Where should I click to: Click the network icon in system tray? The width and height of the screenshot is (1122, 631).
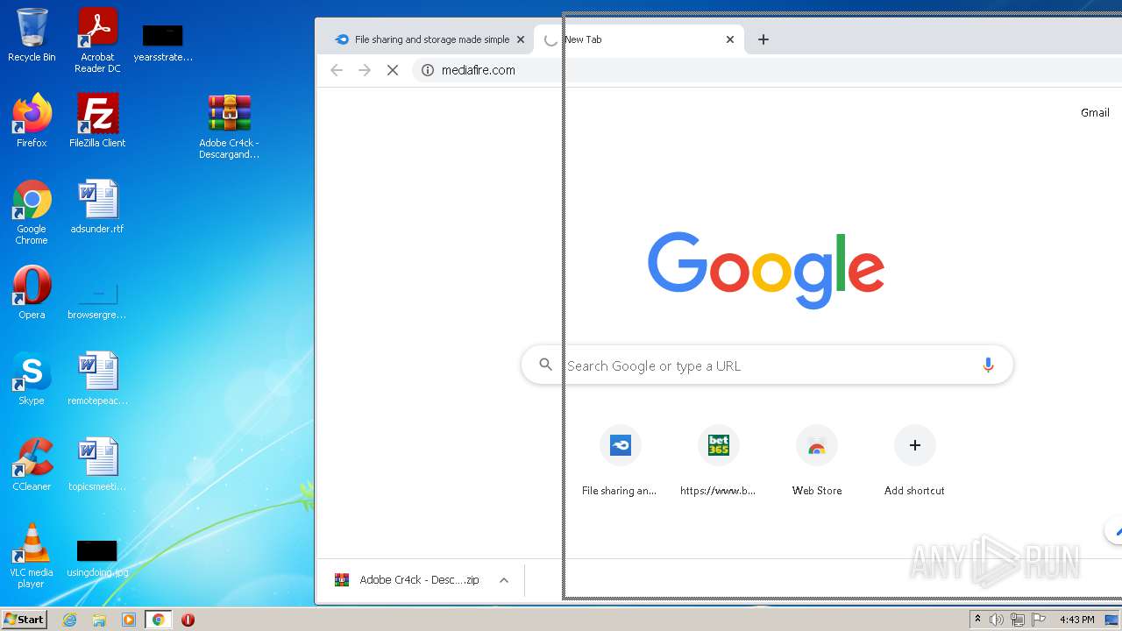(x=1018, y=620)
